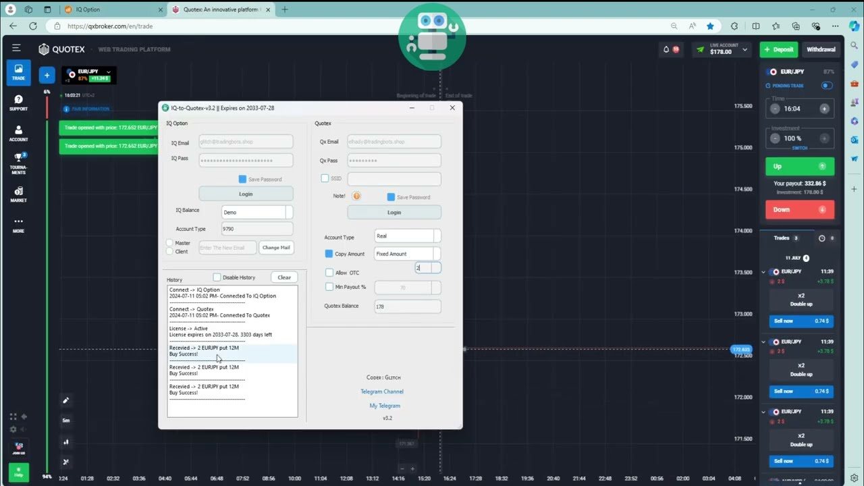Increase the trade time with plus
Screen dimensions: 864x486
coord(824,109)
